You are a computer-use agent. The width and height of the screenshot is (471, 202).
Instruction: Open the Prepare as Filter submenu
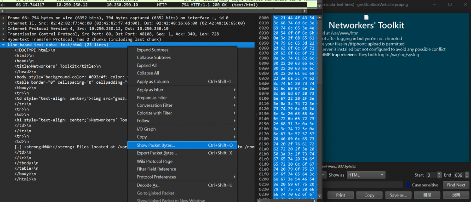coord(182,98)
